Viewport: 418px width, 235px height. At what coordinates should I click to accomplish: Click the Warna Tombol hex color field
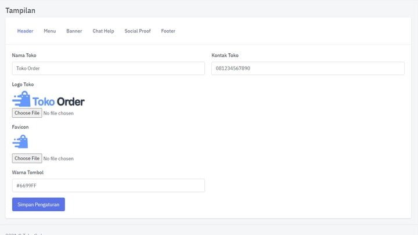(x=109, y=186)
